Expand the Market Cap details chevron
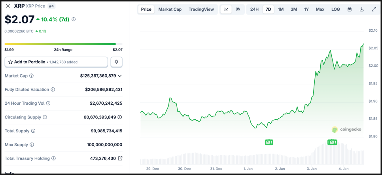 coord(120,75)
